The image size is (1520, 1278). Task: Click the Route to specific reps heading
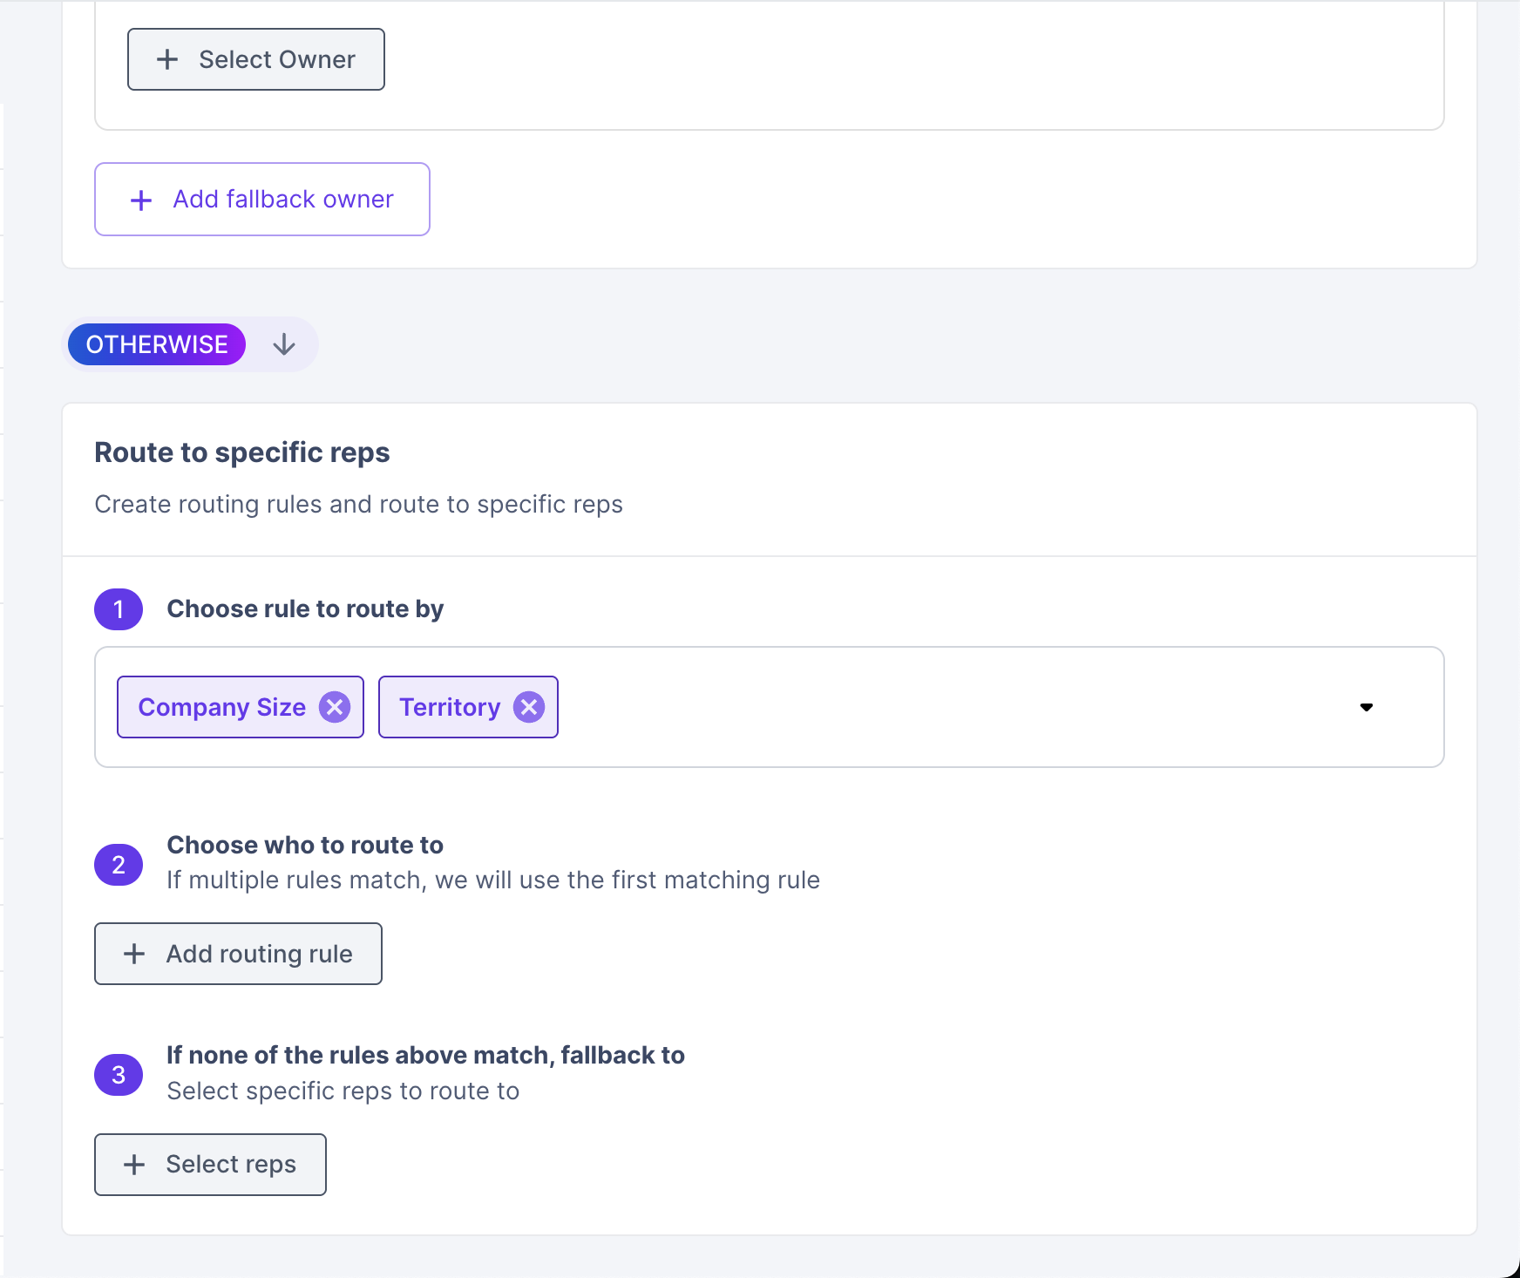[x=242, y=452]
